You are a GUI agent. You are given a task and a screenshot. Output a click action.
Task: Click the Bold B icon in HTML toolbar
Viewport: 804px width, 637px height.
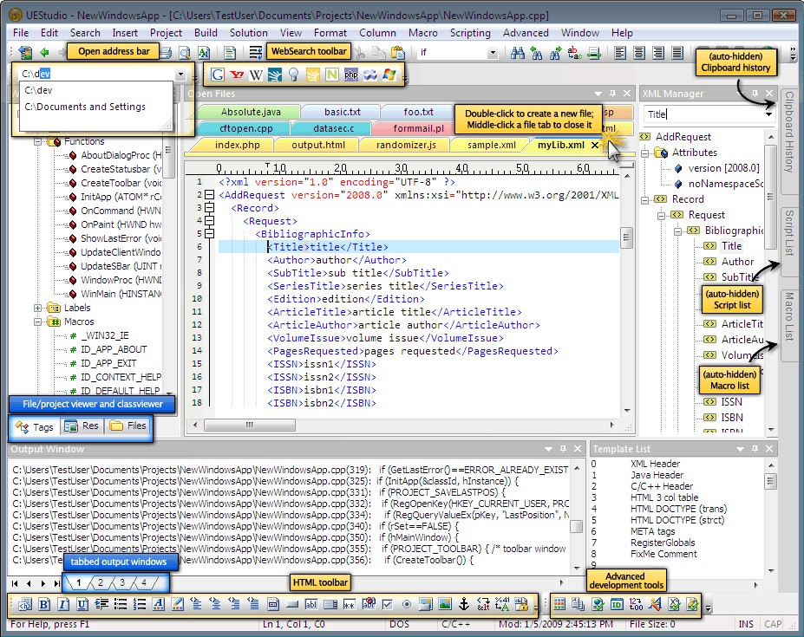44,605
